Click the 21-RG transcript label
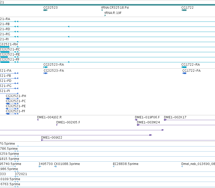The width and height of the screenshot is (215, 188). 5,34
